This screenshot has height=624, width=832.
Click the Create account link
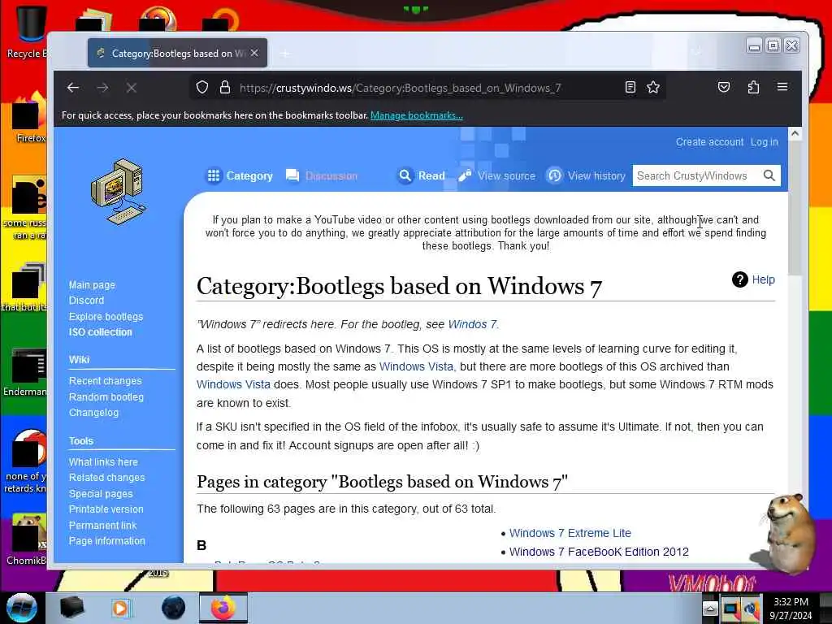pos(709,141)
